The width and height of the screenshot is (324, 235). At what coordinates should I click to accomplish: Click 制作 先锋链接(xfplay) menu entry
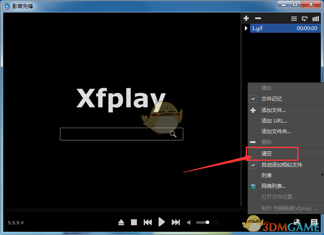coord(289,208)
